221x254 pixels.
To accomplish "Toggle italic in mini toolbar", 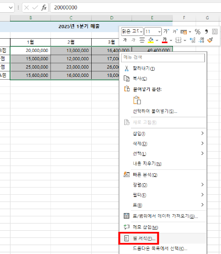I will point(133,40).
